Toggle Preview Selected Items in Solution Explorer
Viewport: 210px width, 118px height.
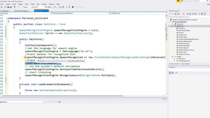coord(204,14)
